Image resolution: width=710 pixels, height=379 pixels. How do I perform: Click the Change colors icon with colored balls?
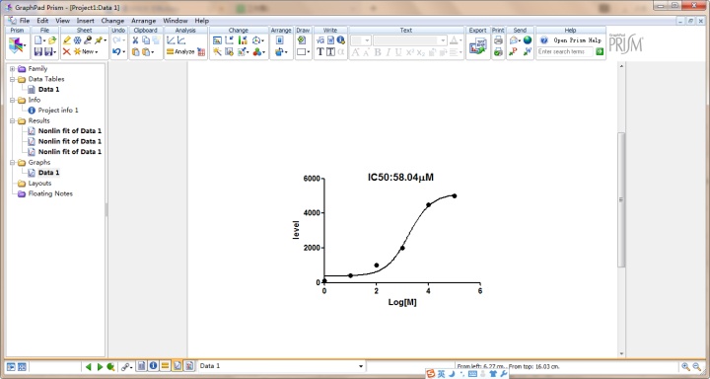257,51
